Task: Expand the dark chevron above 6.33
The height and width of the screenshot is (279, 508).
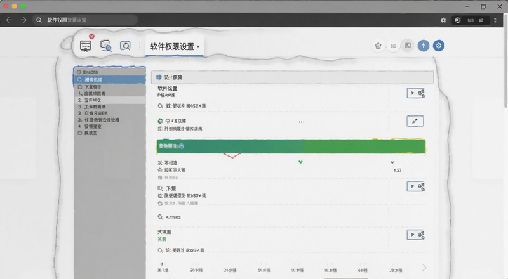Action: point(392,162)
